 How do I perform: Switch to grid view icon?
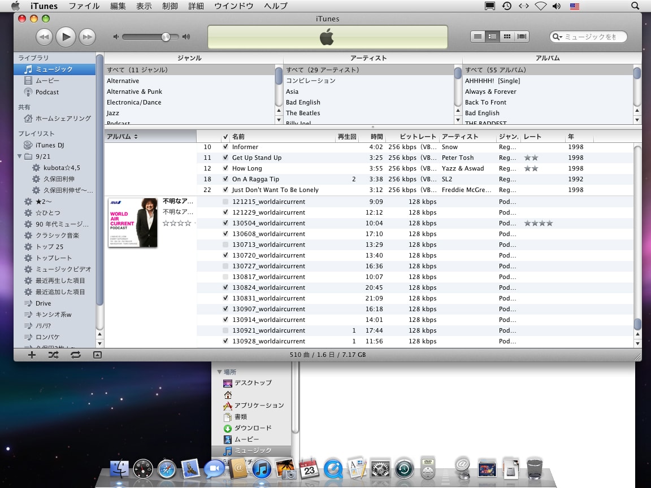[507, 37]
